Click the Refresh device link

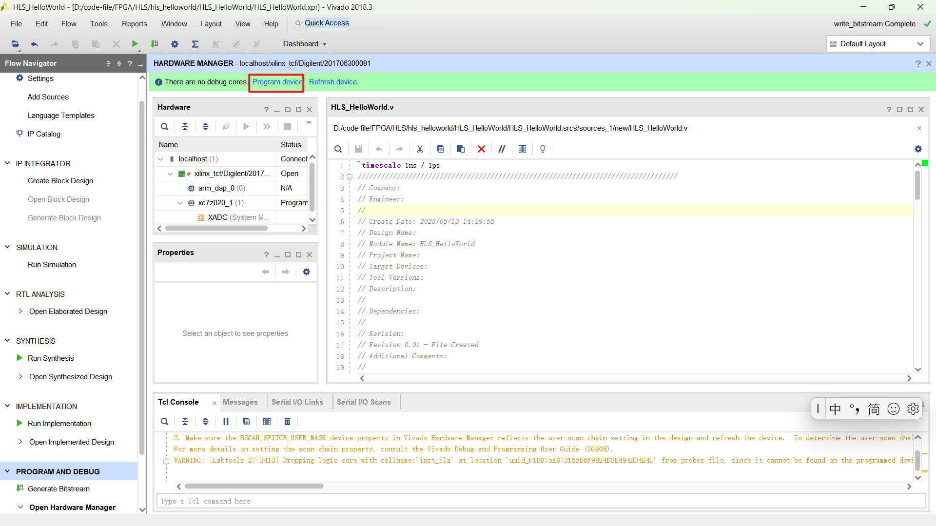[x=333, y=82]
